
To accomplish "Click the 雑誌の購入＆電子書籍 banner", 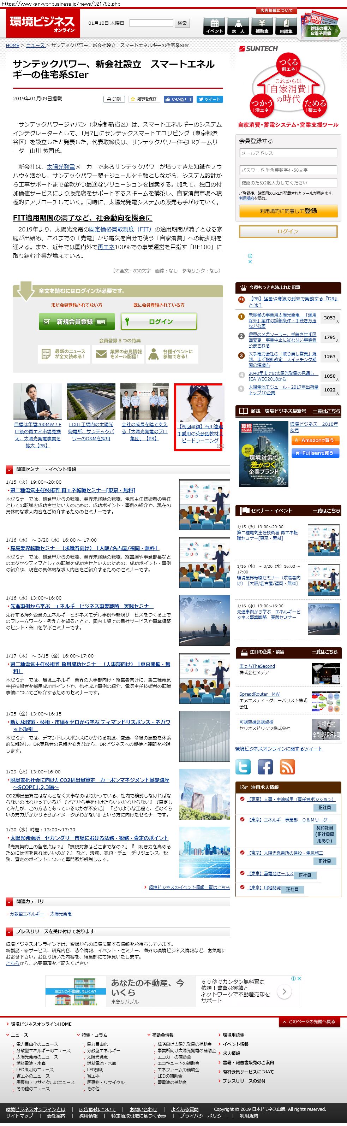I will (x=321, y=26).
